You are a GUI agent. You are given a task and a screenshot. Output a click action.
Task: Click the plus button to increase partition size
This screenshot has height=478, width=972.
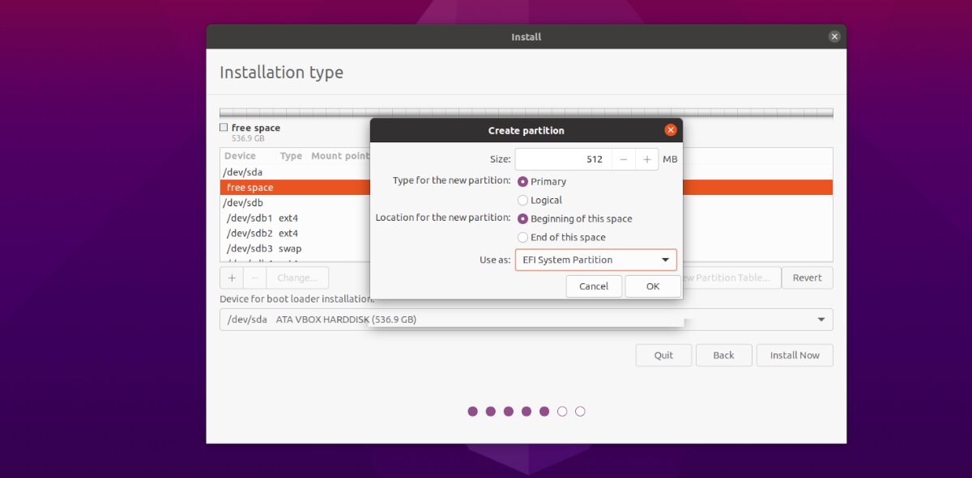pos(646,159)
